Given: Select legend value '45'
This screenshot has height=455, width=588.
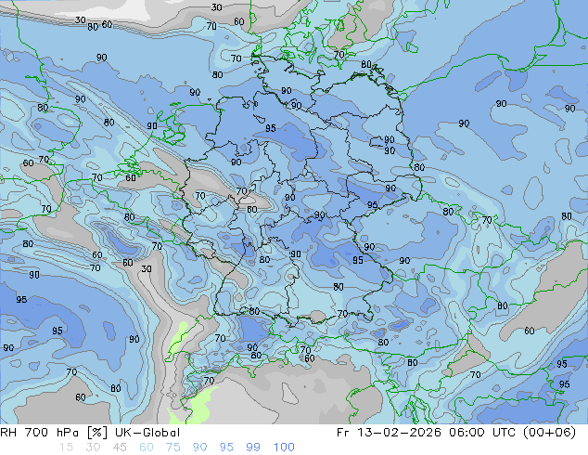Looking at the screenshot, I should tap(120, 448).
